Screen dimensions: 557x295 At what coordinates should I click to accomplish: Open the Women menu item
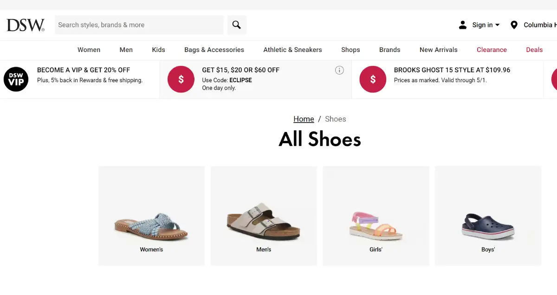pyautogui.click(x=89, y=50)
